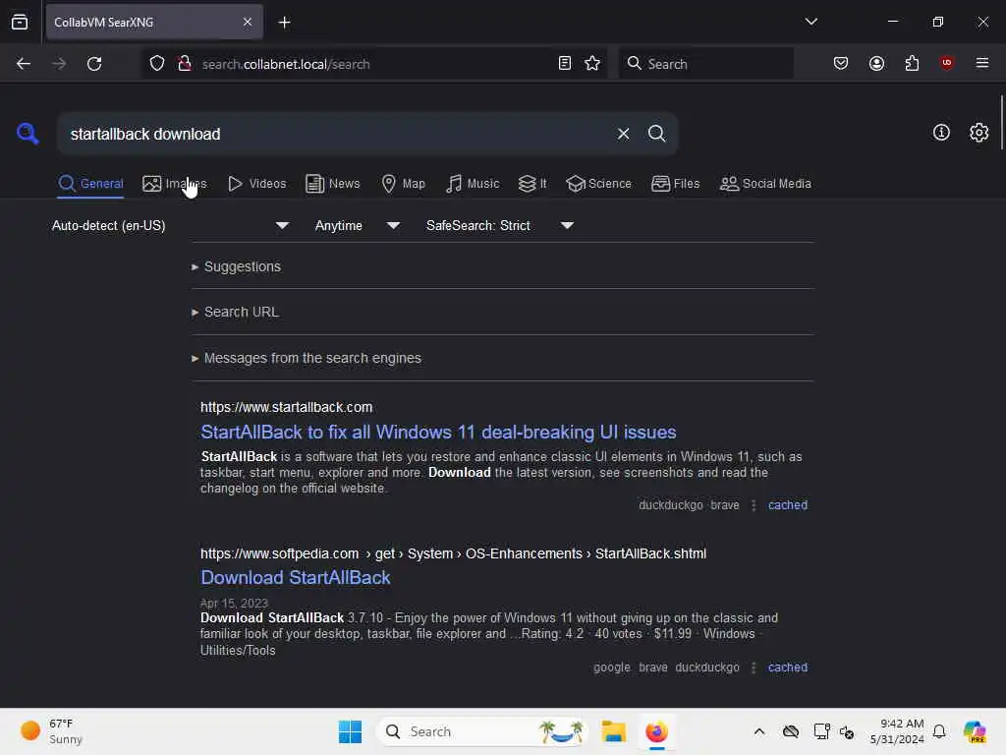The height and width of the screenshot is (755, 1006).
Task: Open the weather widget showing 67°F Sunny
Action: (51, 731)
